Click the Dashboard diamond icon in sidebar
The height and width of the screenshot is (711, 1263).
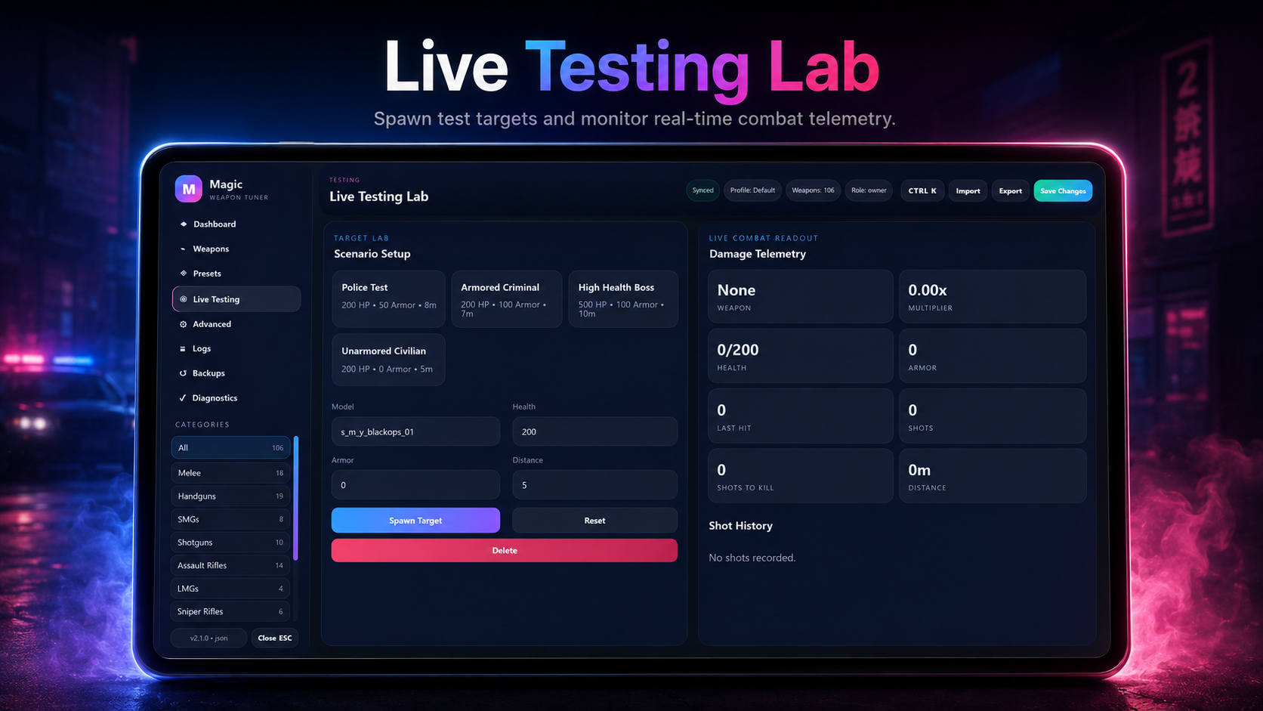183,224
